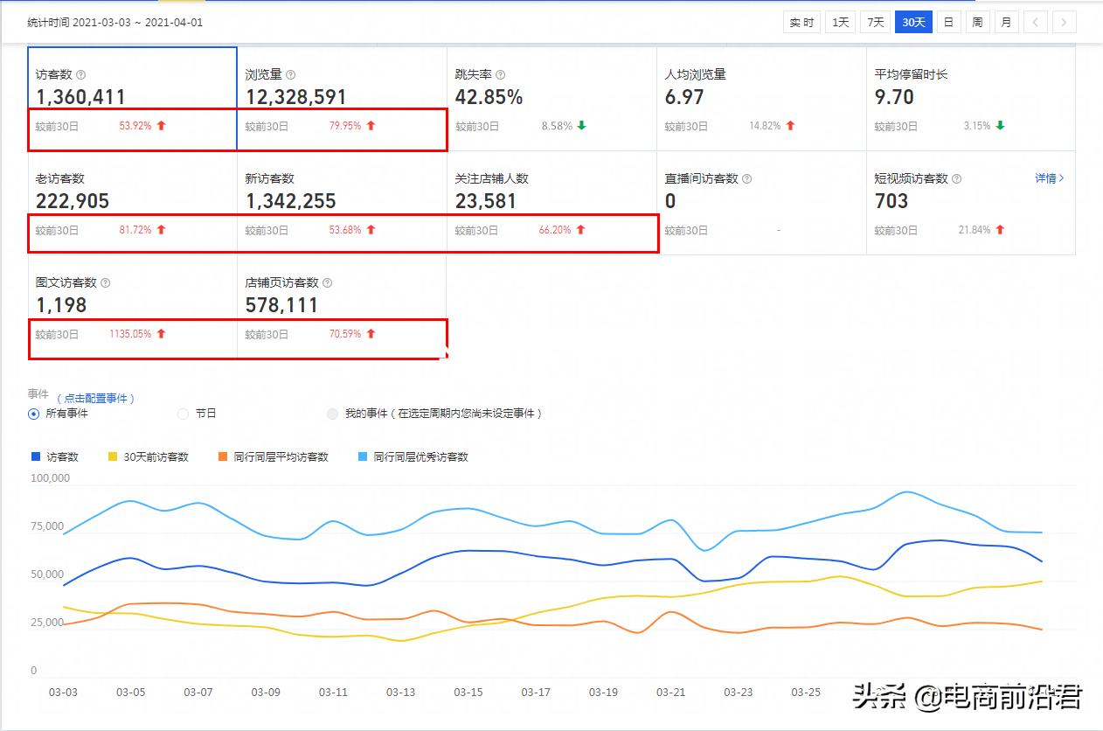Click help icon beside 直播间访客数

pos(746,179)
